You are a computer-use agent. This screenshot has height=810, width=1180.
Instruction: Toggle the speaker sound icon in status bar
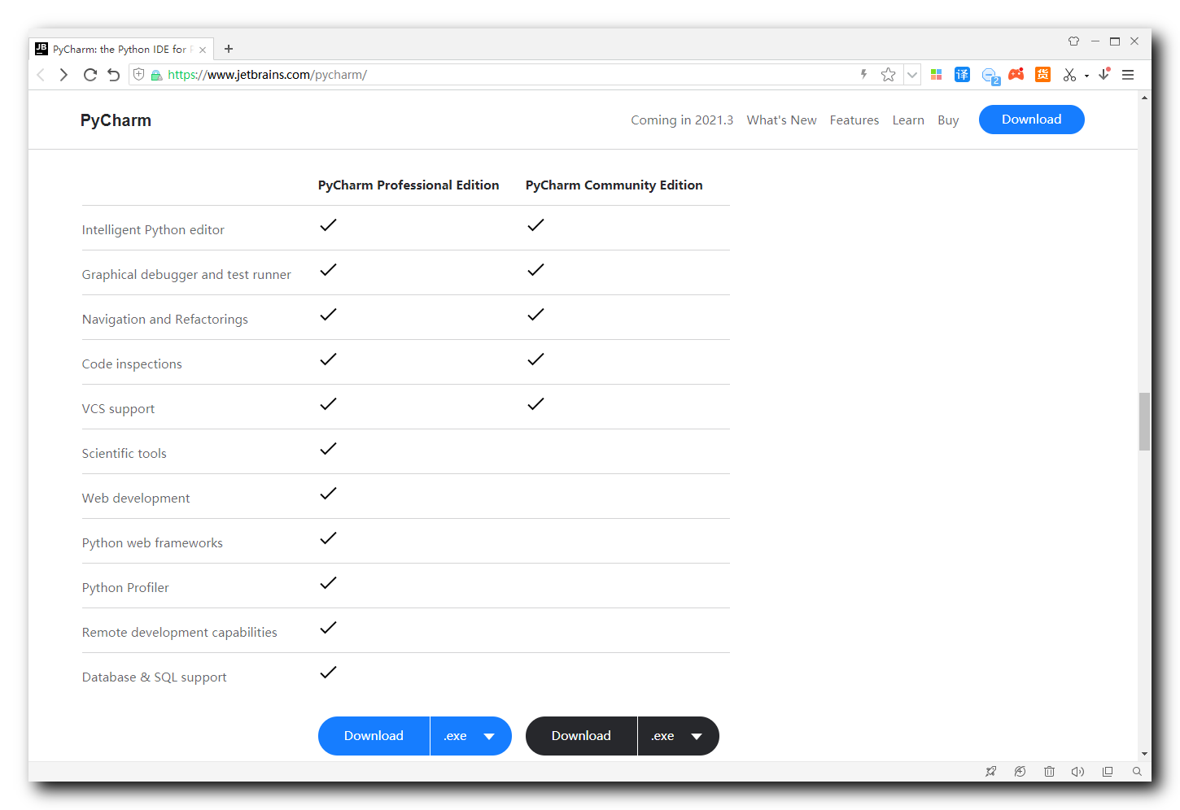tap(1077, 772)
